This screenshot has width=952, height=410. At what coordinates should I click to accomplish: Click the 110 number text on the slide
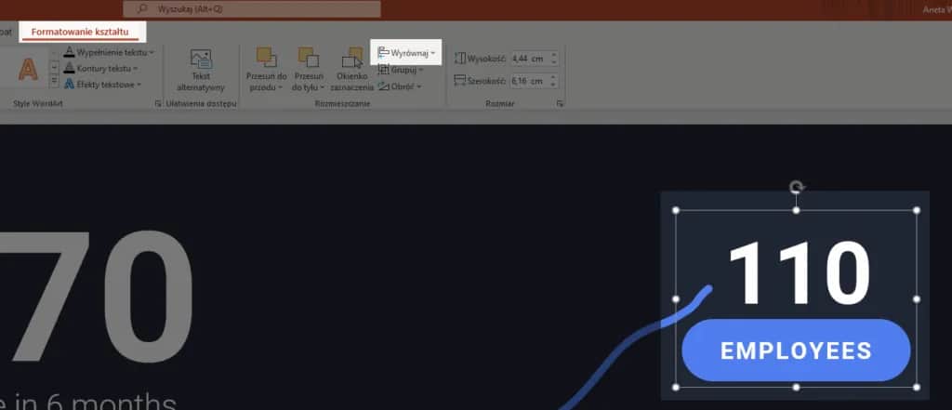pyautogui.click(x=799, y=272)
